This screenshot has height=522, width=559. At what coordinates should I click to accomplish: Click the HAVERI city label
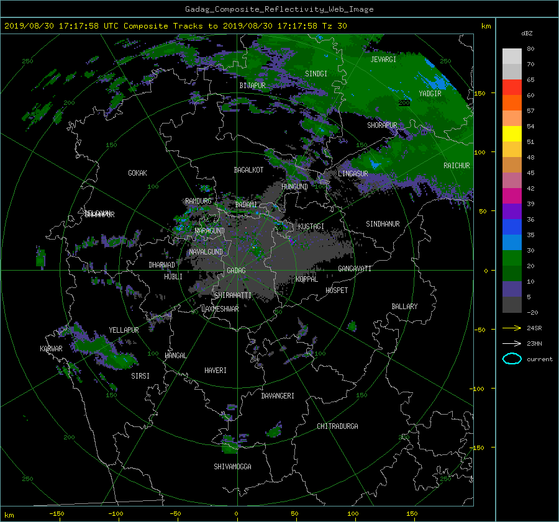(x=216, y=371)
